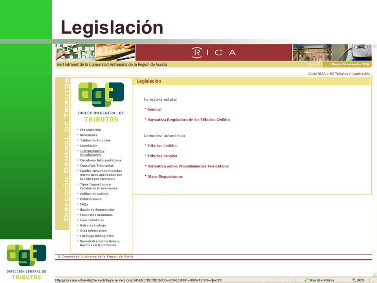Click the zoom magnifier icon in status bar
Image resolution: width=377 pixels, height=283 pixels.
pos(354,280)
